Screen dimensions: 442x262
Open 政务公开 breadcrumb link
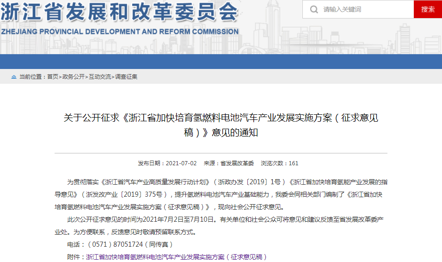[74, 77]
